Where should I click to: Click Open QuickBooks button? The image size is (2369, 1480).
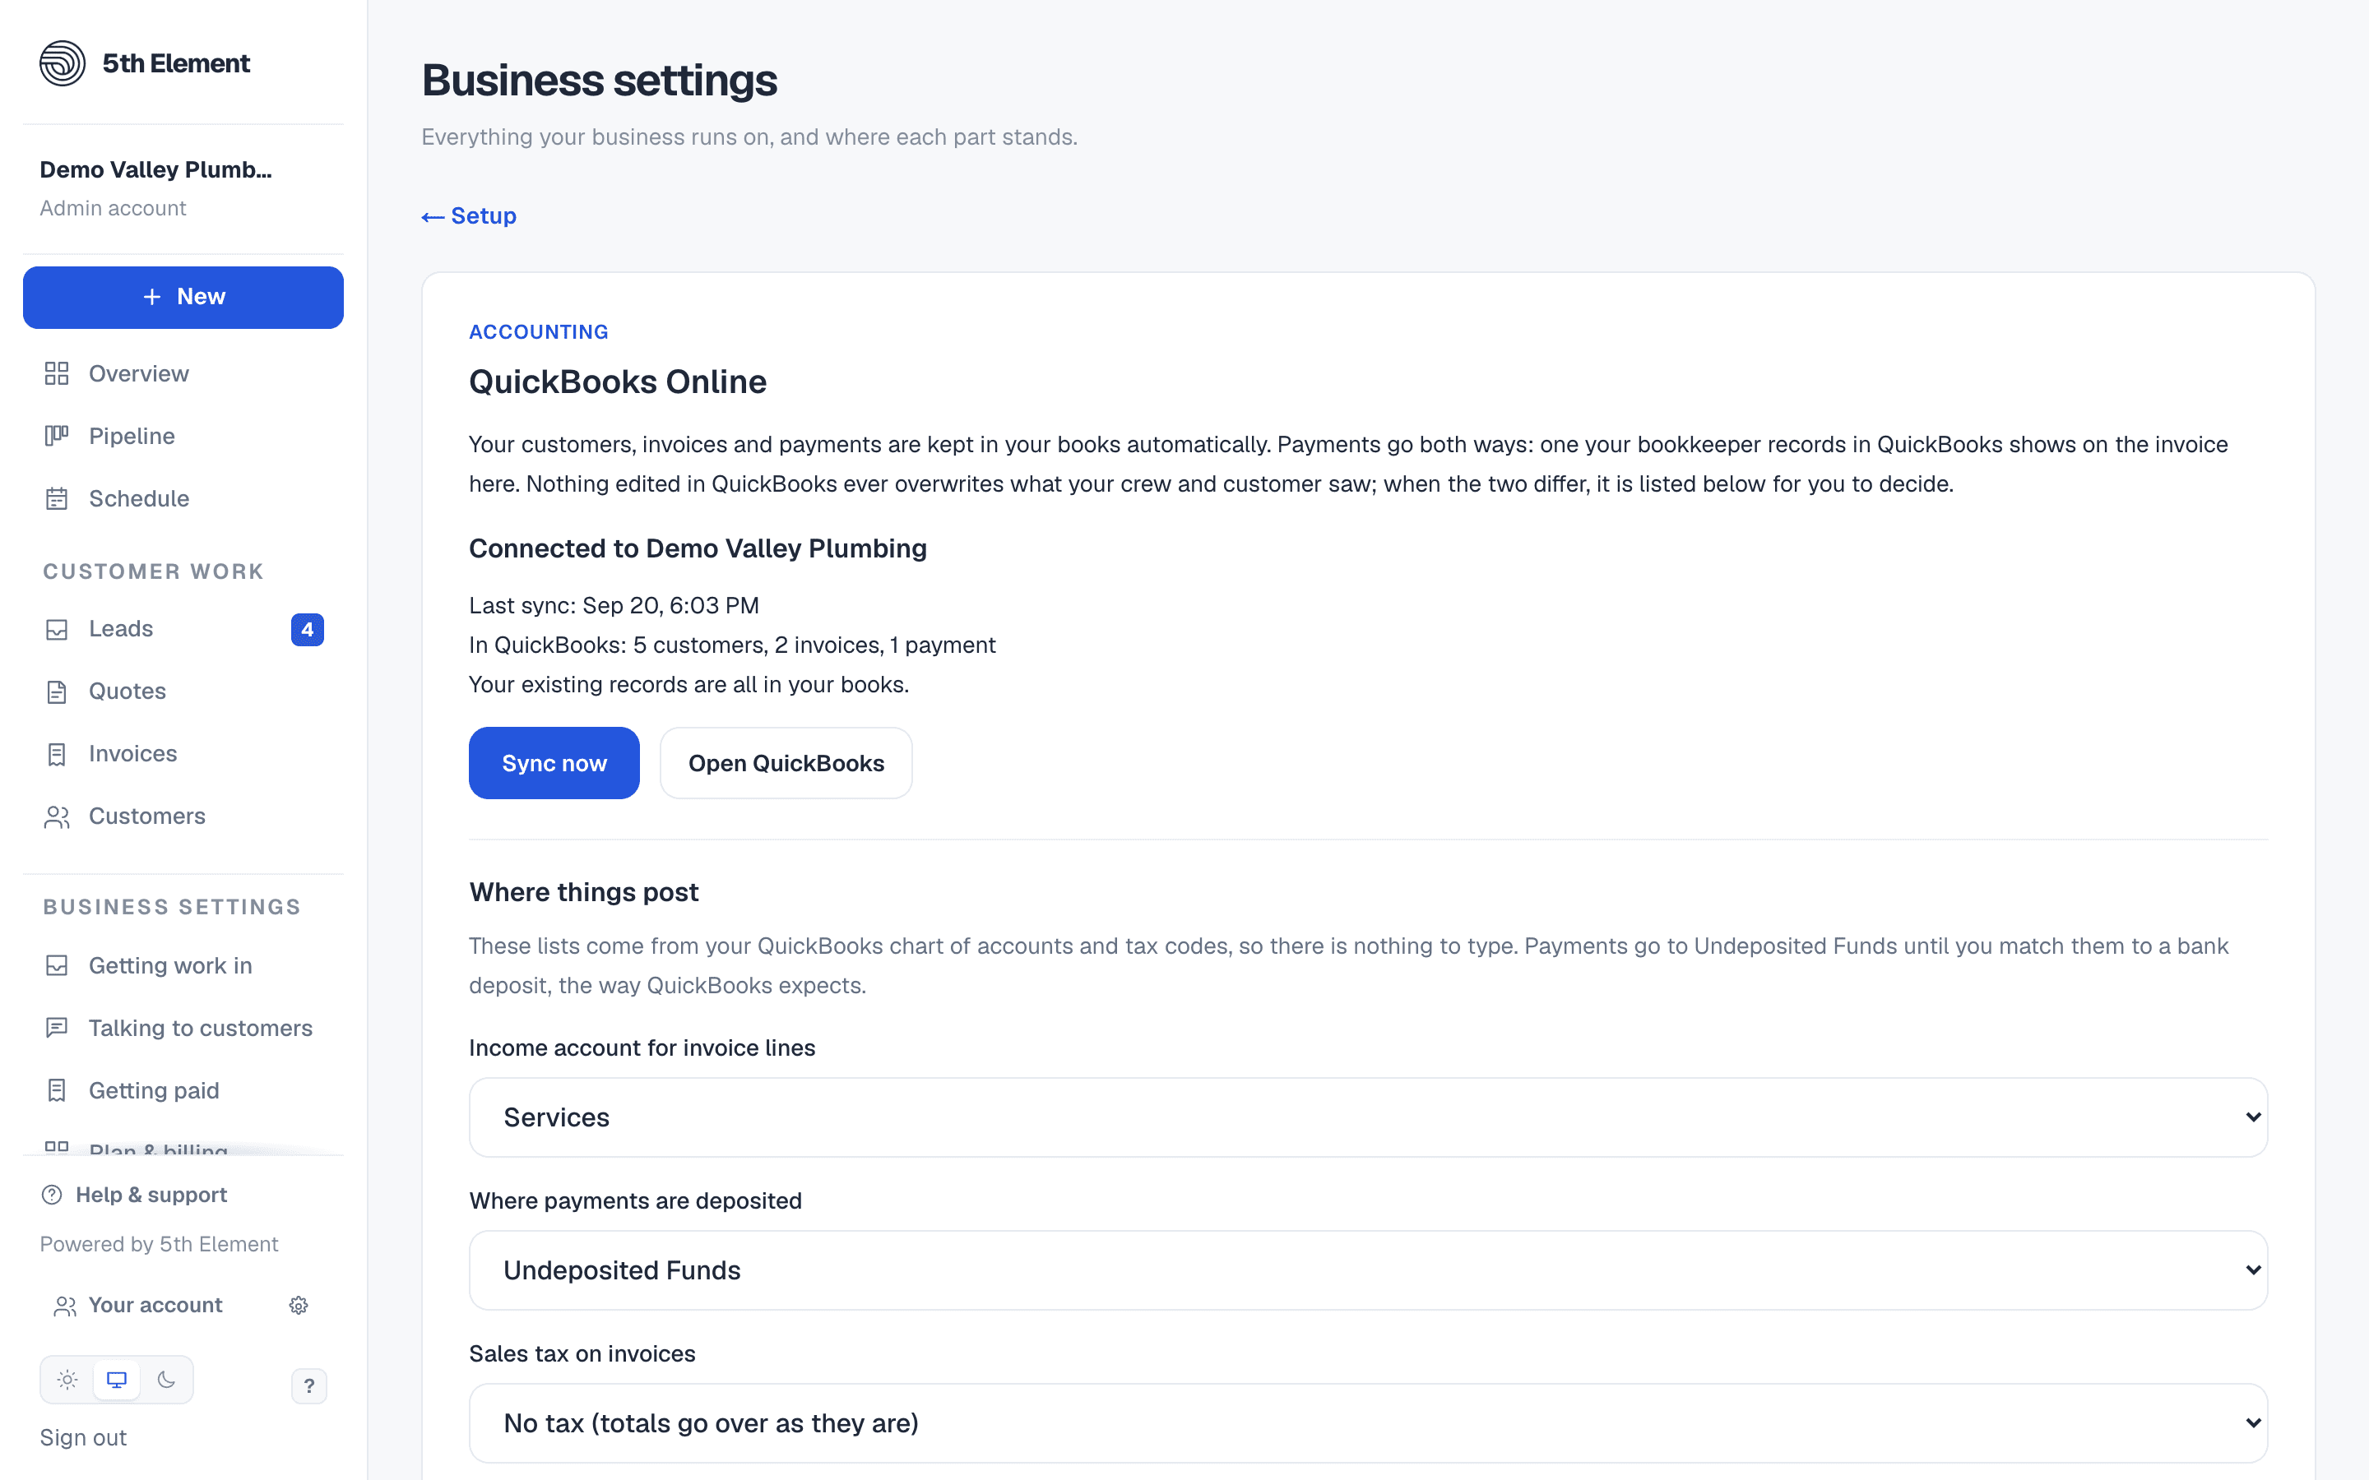pos(786,764)
